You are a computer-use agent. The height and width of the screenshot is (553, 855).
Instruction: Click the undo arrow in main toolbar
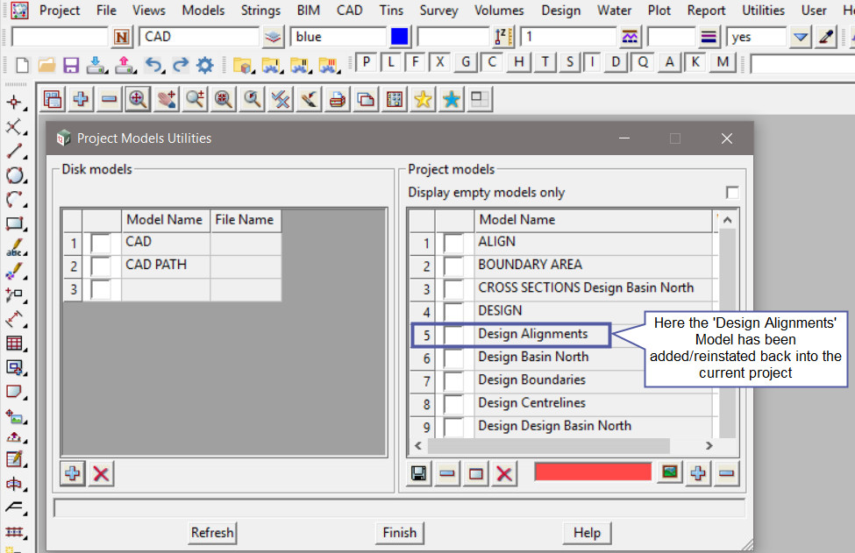pos(153,65)
